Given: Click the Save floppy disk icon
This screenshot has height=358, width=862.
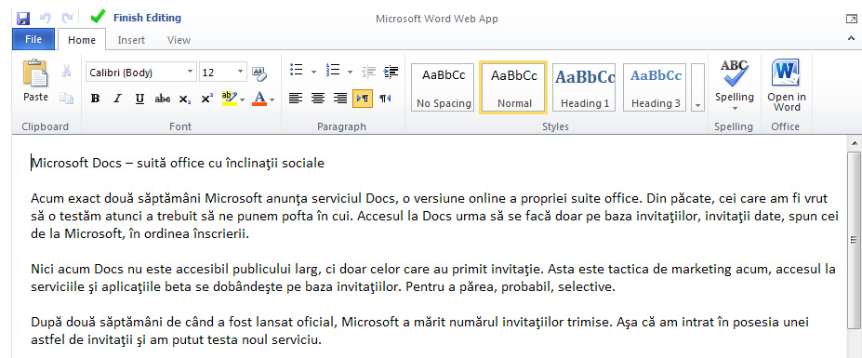Looking at the screenshot, I should [x=23, y=19].
